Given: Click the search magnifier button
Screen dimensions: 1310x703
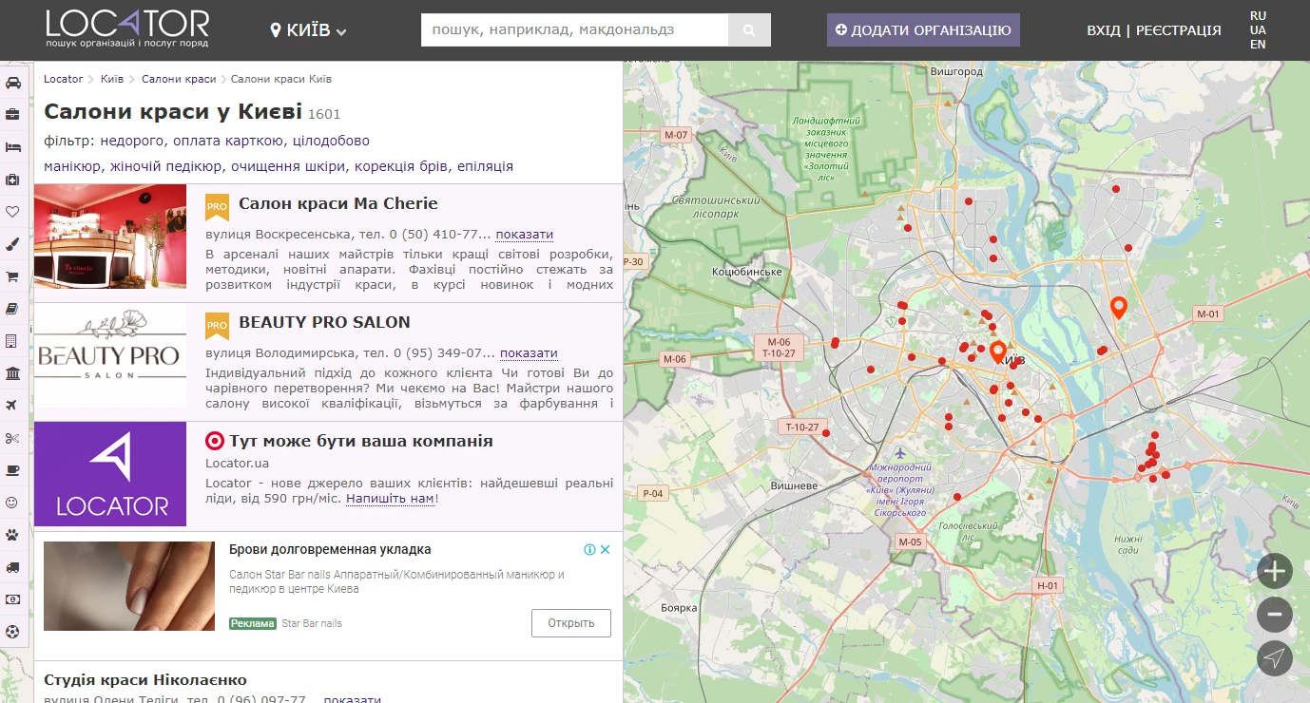Looking at the screenshot, I should pos(749,30).
